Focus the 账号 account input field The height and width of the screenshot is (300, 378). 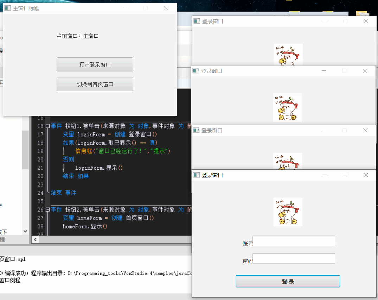[294, 241]
